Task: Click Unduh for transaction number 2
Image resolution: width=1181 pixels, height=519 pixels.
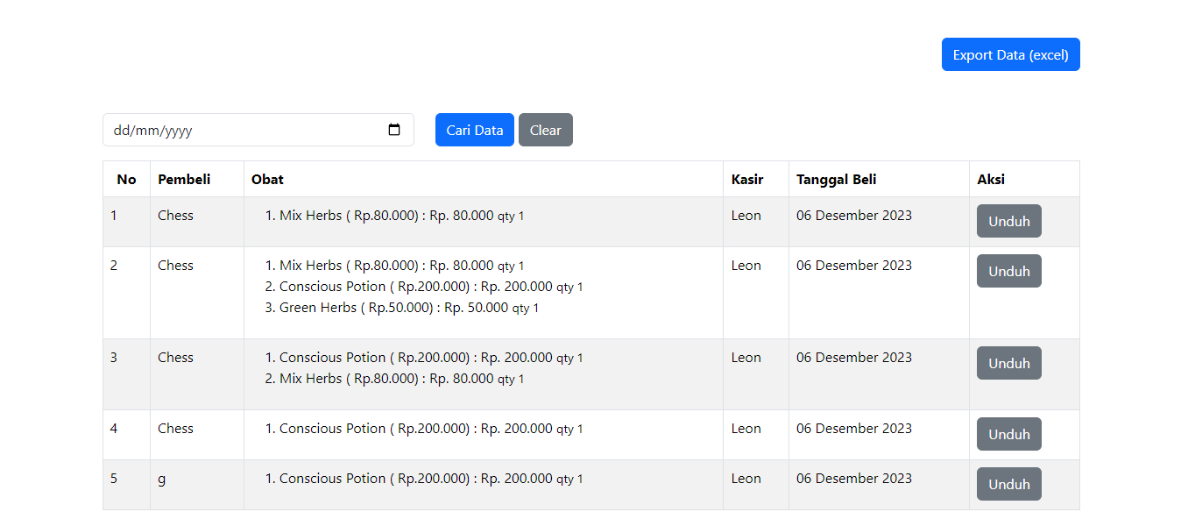Action: 1008,271
